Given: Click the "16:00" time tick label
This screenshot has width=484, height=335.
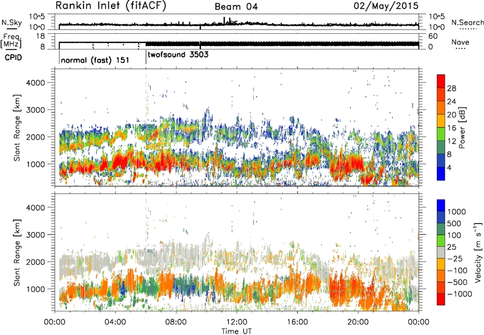Looking at the screenshot, I should [x=297, y=322].
